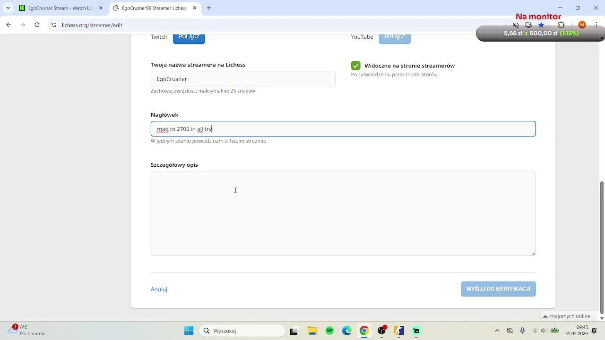Bookmark this page with the star icon
Screen dimensions: 605x340
[x=541, y=25]
